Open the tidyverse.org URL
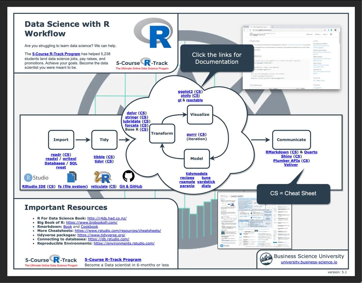This screenshot has height=283, width=362. point(101,235)
